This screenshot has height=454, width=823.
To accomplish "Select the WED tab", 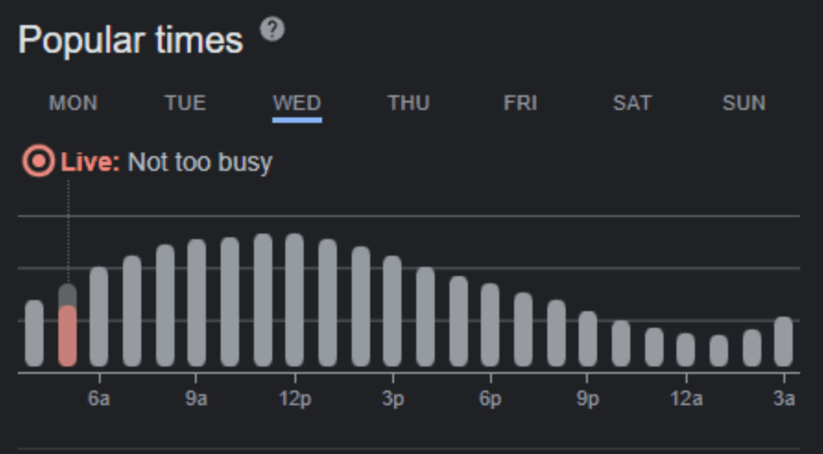I will 297,103.
